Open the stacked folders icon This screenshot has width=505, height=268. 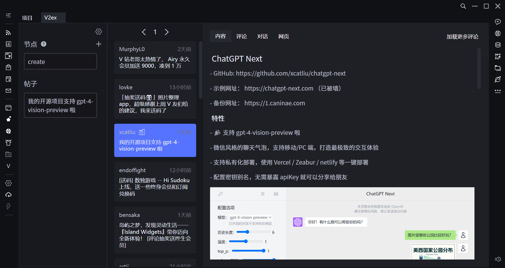pos(498,68)
